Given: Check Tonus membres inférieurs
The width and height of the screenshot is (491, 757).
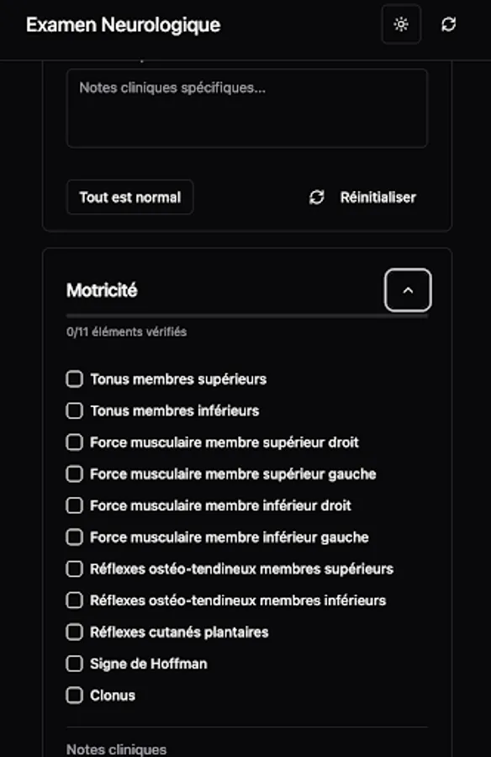Looking at the screenshot, I should click(x=73, y=410).
